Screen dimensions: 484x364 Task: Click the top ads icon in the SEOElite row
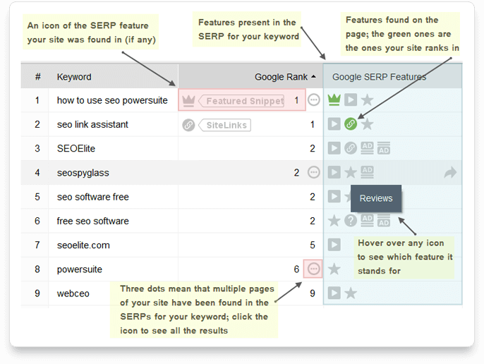pyautogui.click(x=368, y=148)
